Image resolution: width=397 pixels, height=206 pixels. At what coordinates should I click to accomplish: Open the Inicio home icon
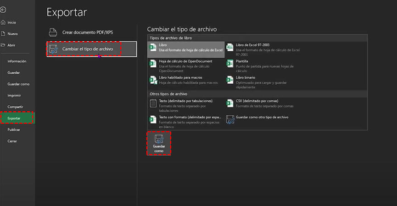(3, 22)
